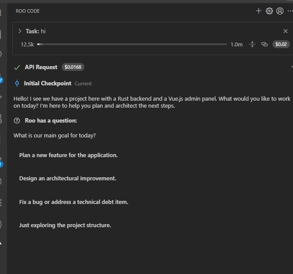Viewport: 293px width, 274px height.
Task: Close the current task 'hi'
Action: point(286,31)
